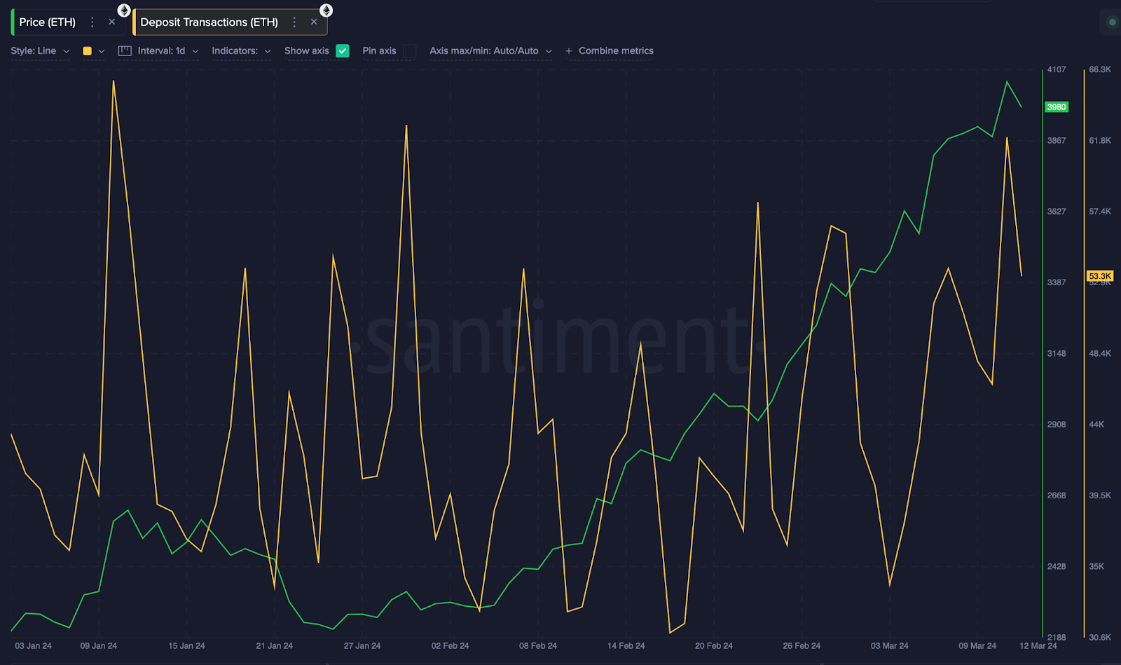Open the Axis max/min: Auto/Auto dropdown
1121x665 pixels.
pyautogui.click(x=490, y=50)
